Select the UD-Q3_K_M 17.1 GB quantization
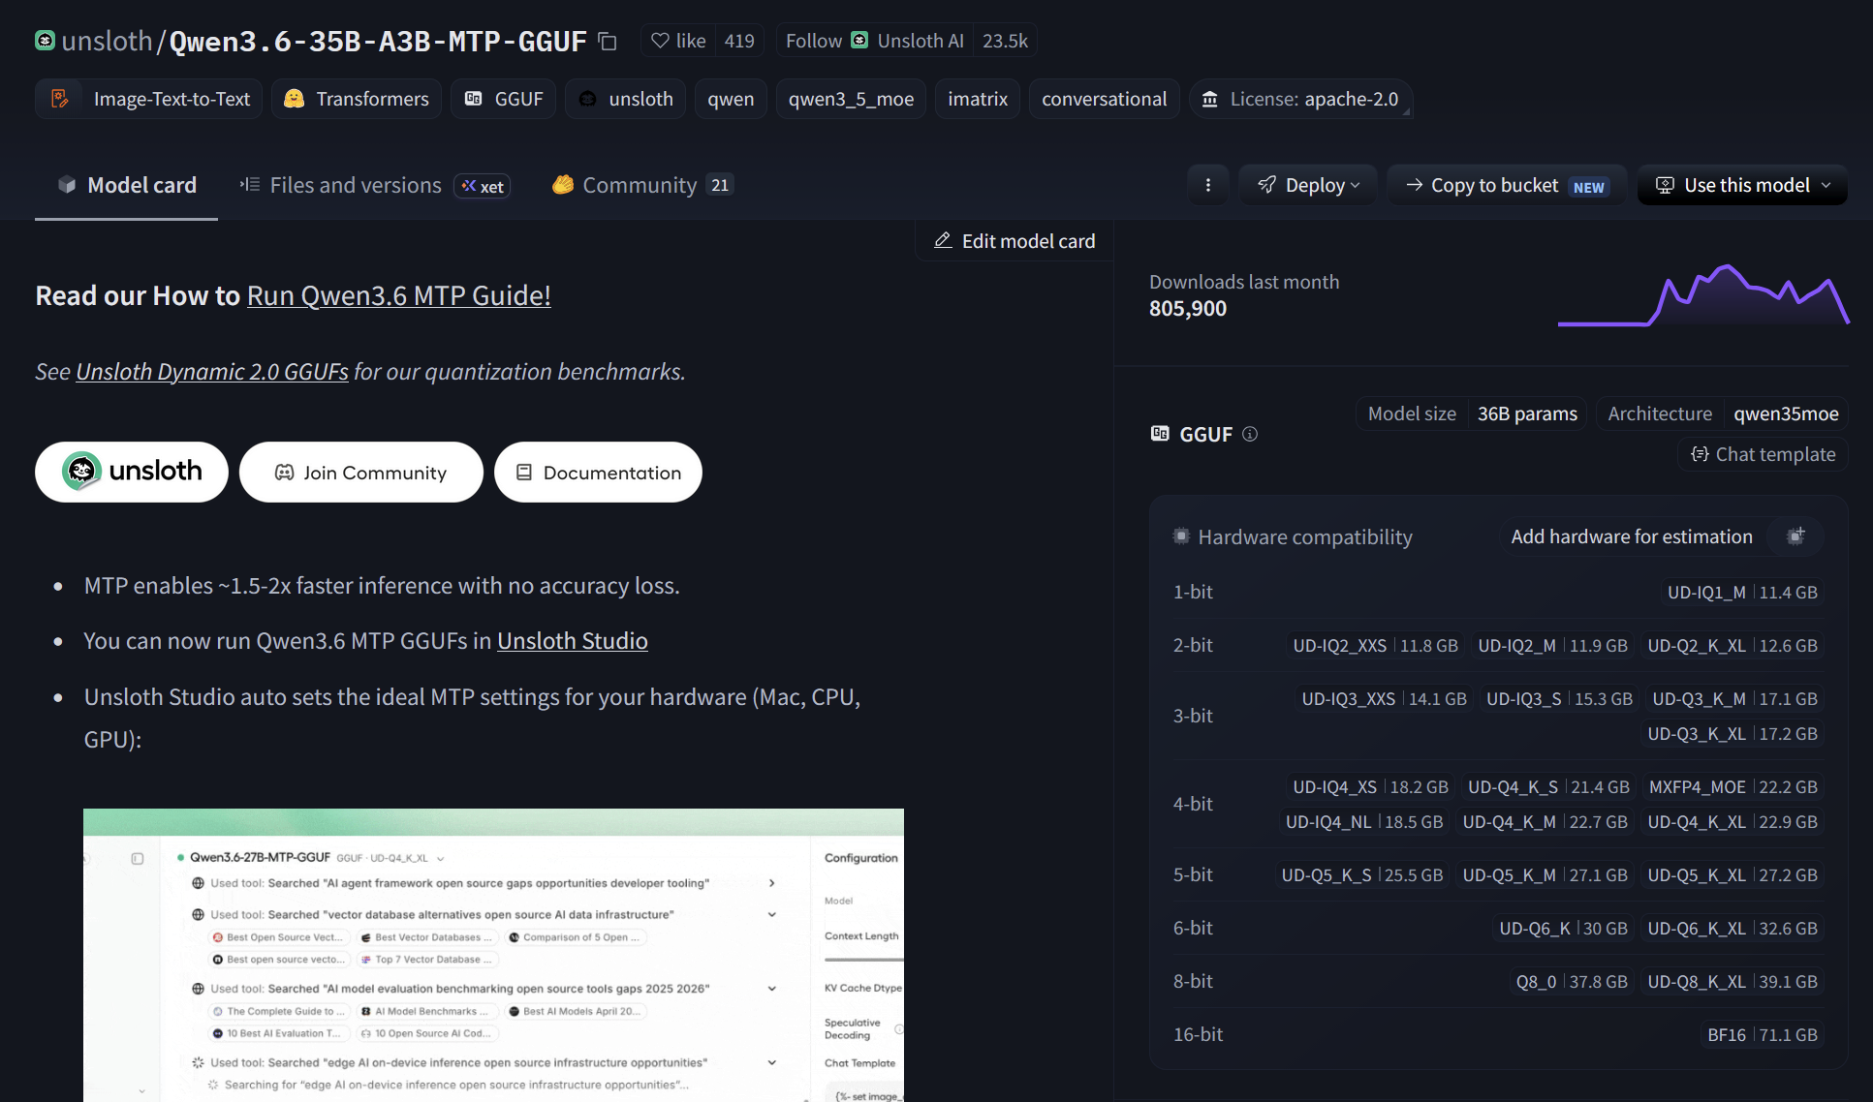This screenshot has width=1873, height=1102. [x=1734, y=698]
